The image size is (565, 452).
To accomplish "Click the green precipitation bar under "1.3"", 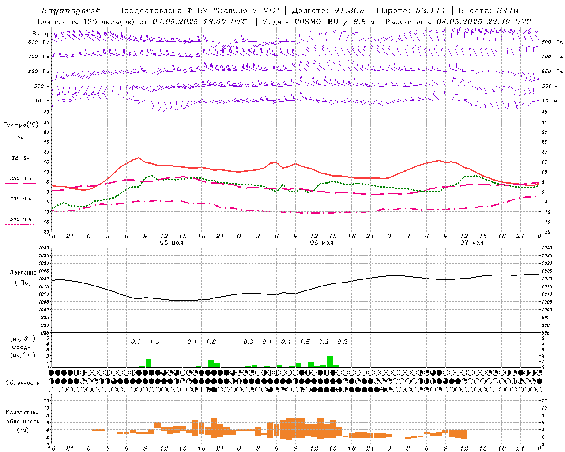I will (148, 363).
